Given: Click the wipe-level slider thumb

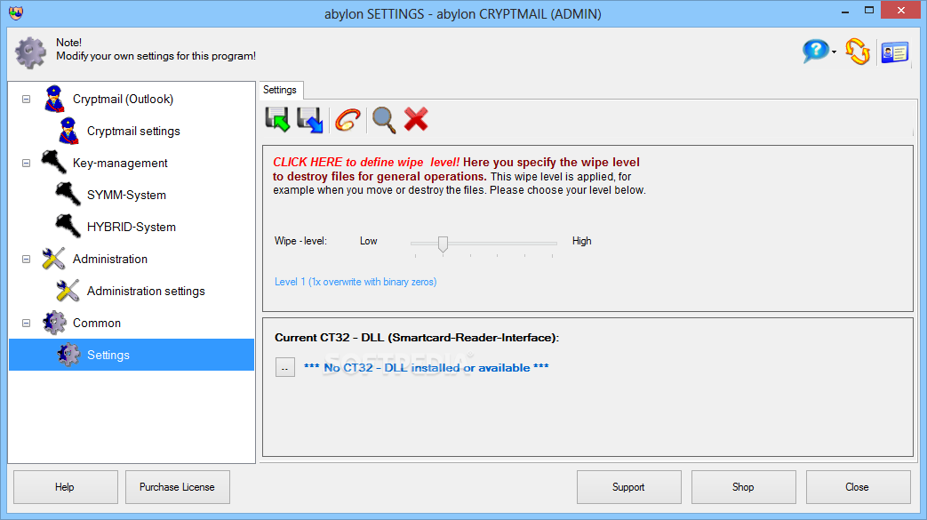Looking at the screenshot, I should pyautogui.click(x=443, y=244).
